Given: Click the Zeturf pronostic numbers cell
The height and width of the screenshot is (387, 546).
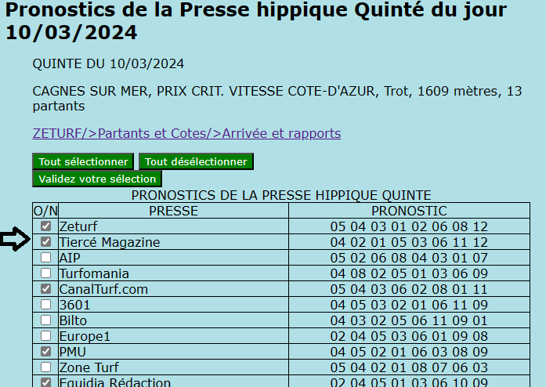Looking at the screenshot, I should coord(409,226).
